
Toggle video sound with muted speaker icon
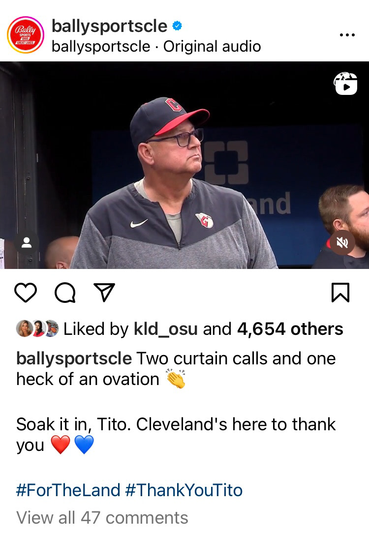point(342,242)
